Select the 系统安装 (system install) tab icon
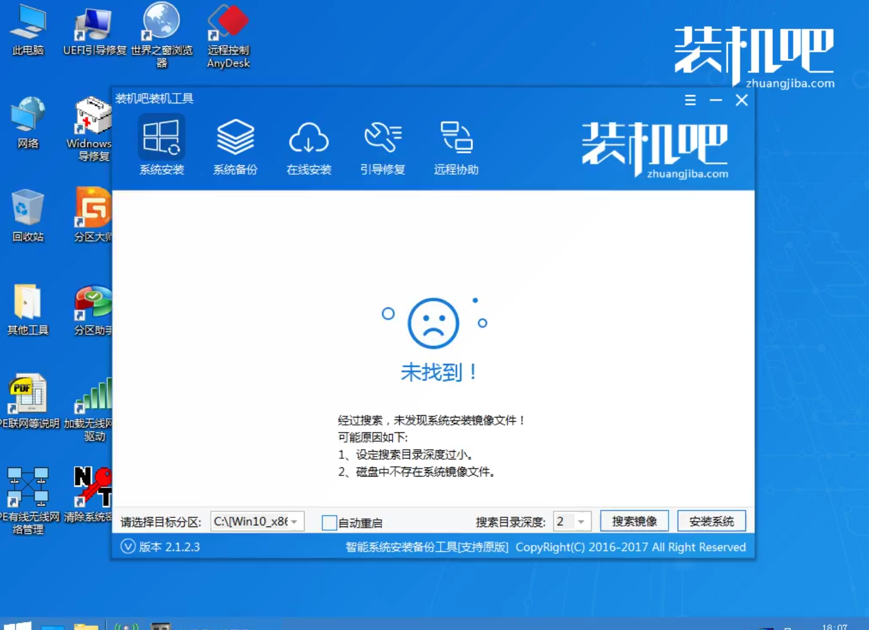This screenshot has width=869, height=630. [161, 143]
